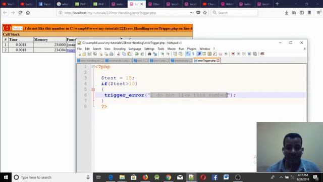Open Firefox downloads panel
This screenshot has width=323, height=182.
tap(286, 13)
